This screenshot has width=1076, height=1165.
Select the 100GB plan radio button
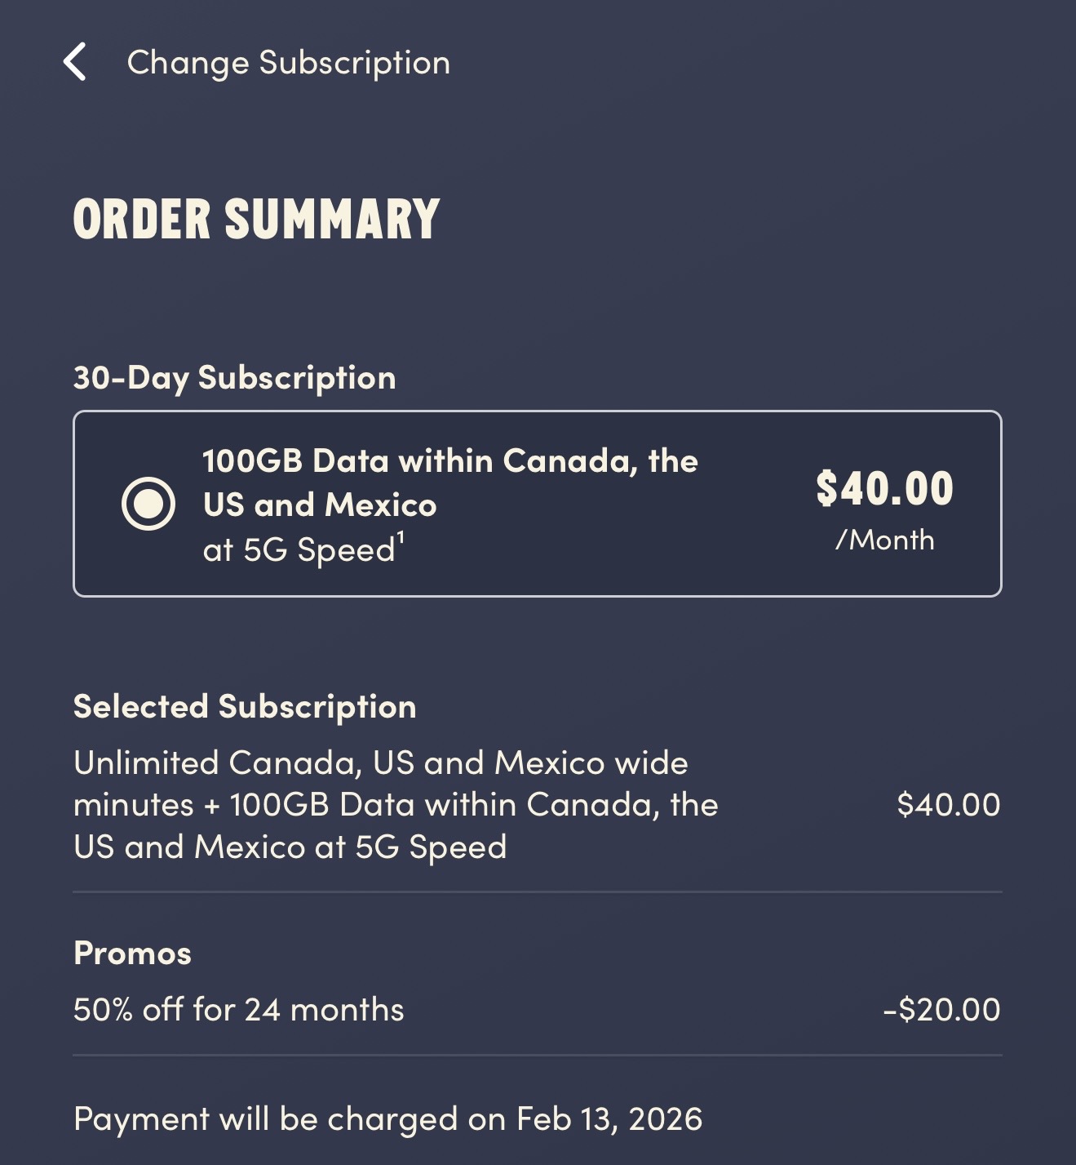148,504
